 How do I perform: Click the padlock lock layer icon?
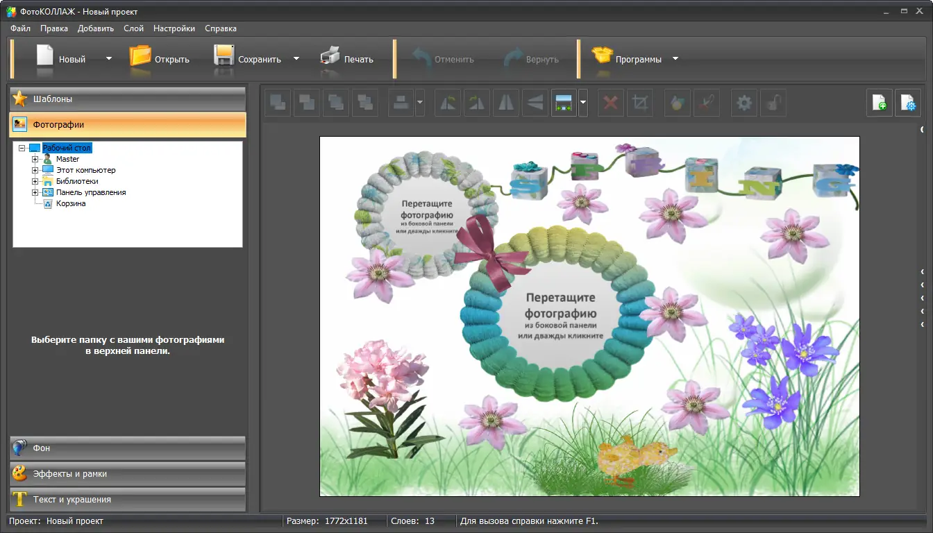pos(773,103)
